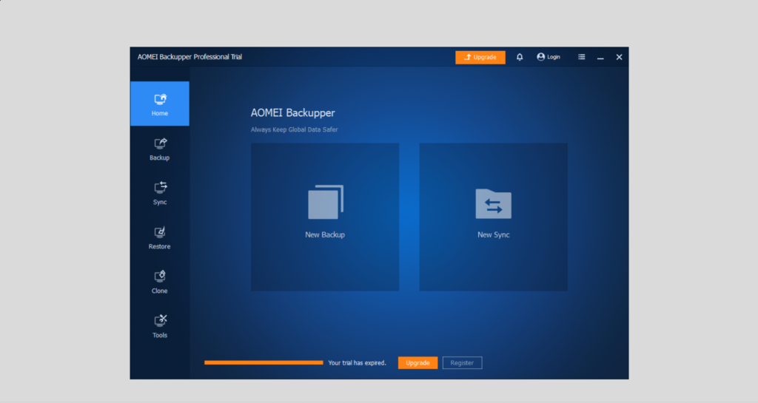Click the Register button
This screenshot has height=403, width=758.
[462, 362]
